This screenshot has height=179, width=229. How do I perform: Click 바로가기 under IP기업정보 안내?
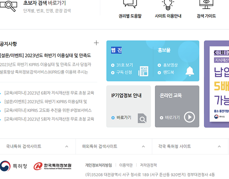[124, 118]
